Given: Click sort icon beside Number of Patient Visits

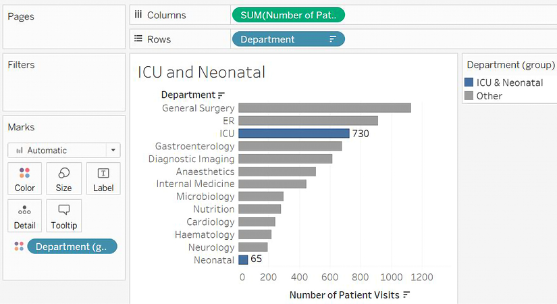Looking at the screenshot, I should [x=406, y=295].
